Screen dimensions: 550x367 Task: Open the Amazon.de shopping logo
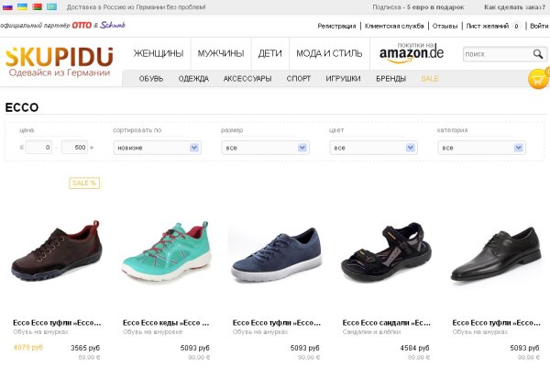pyautogui.click(x=412, y=53)
